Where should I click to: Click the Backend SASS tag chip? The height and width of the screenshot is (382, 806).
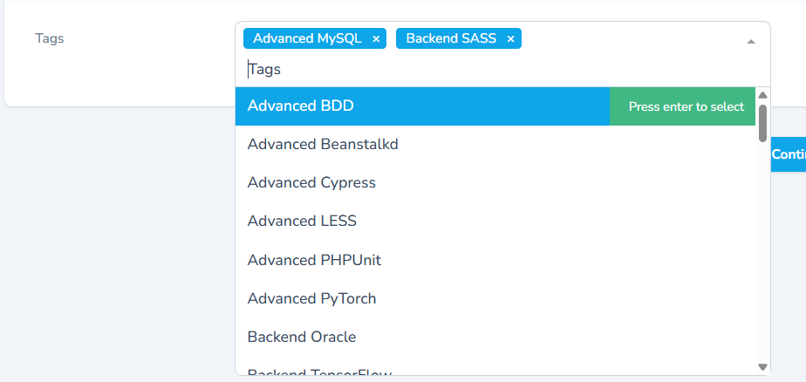click(451, 38)
